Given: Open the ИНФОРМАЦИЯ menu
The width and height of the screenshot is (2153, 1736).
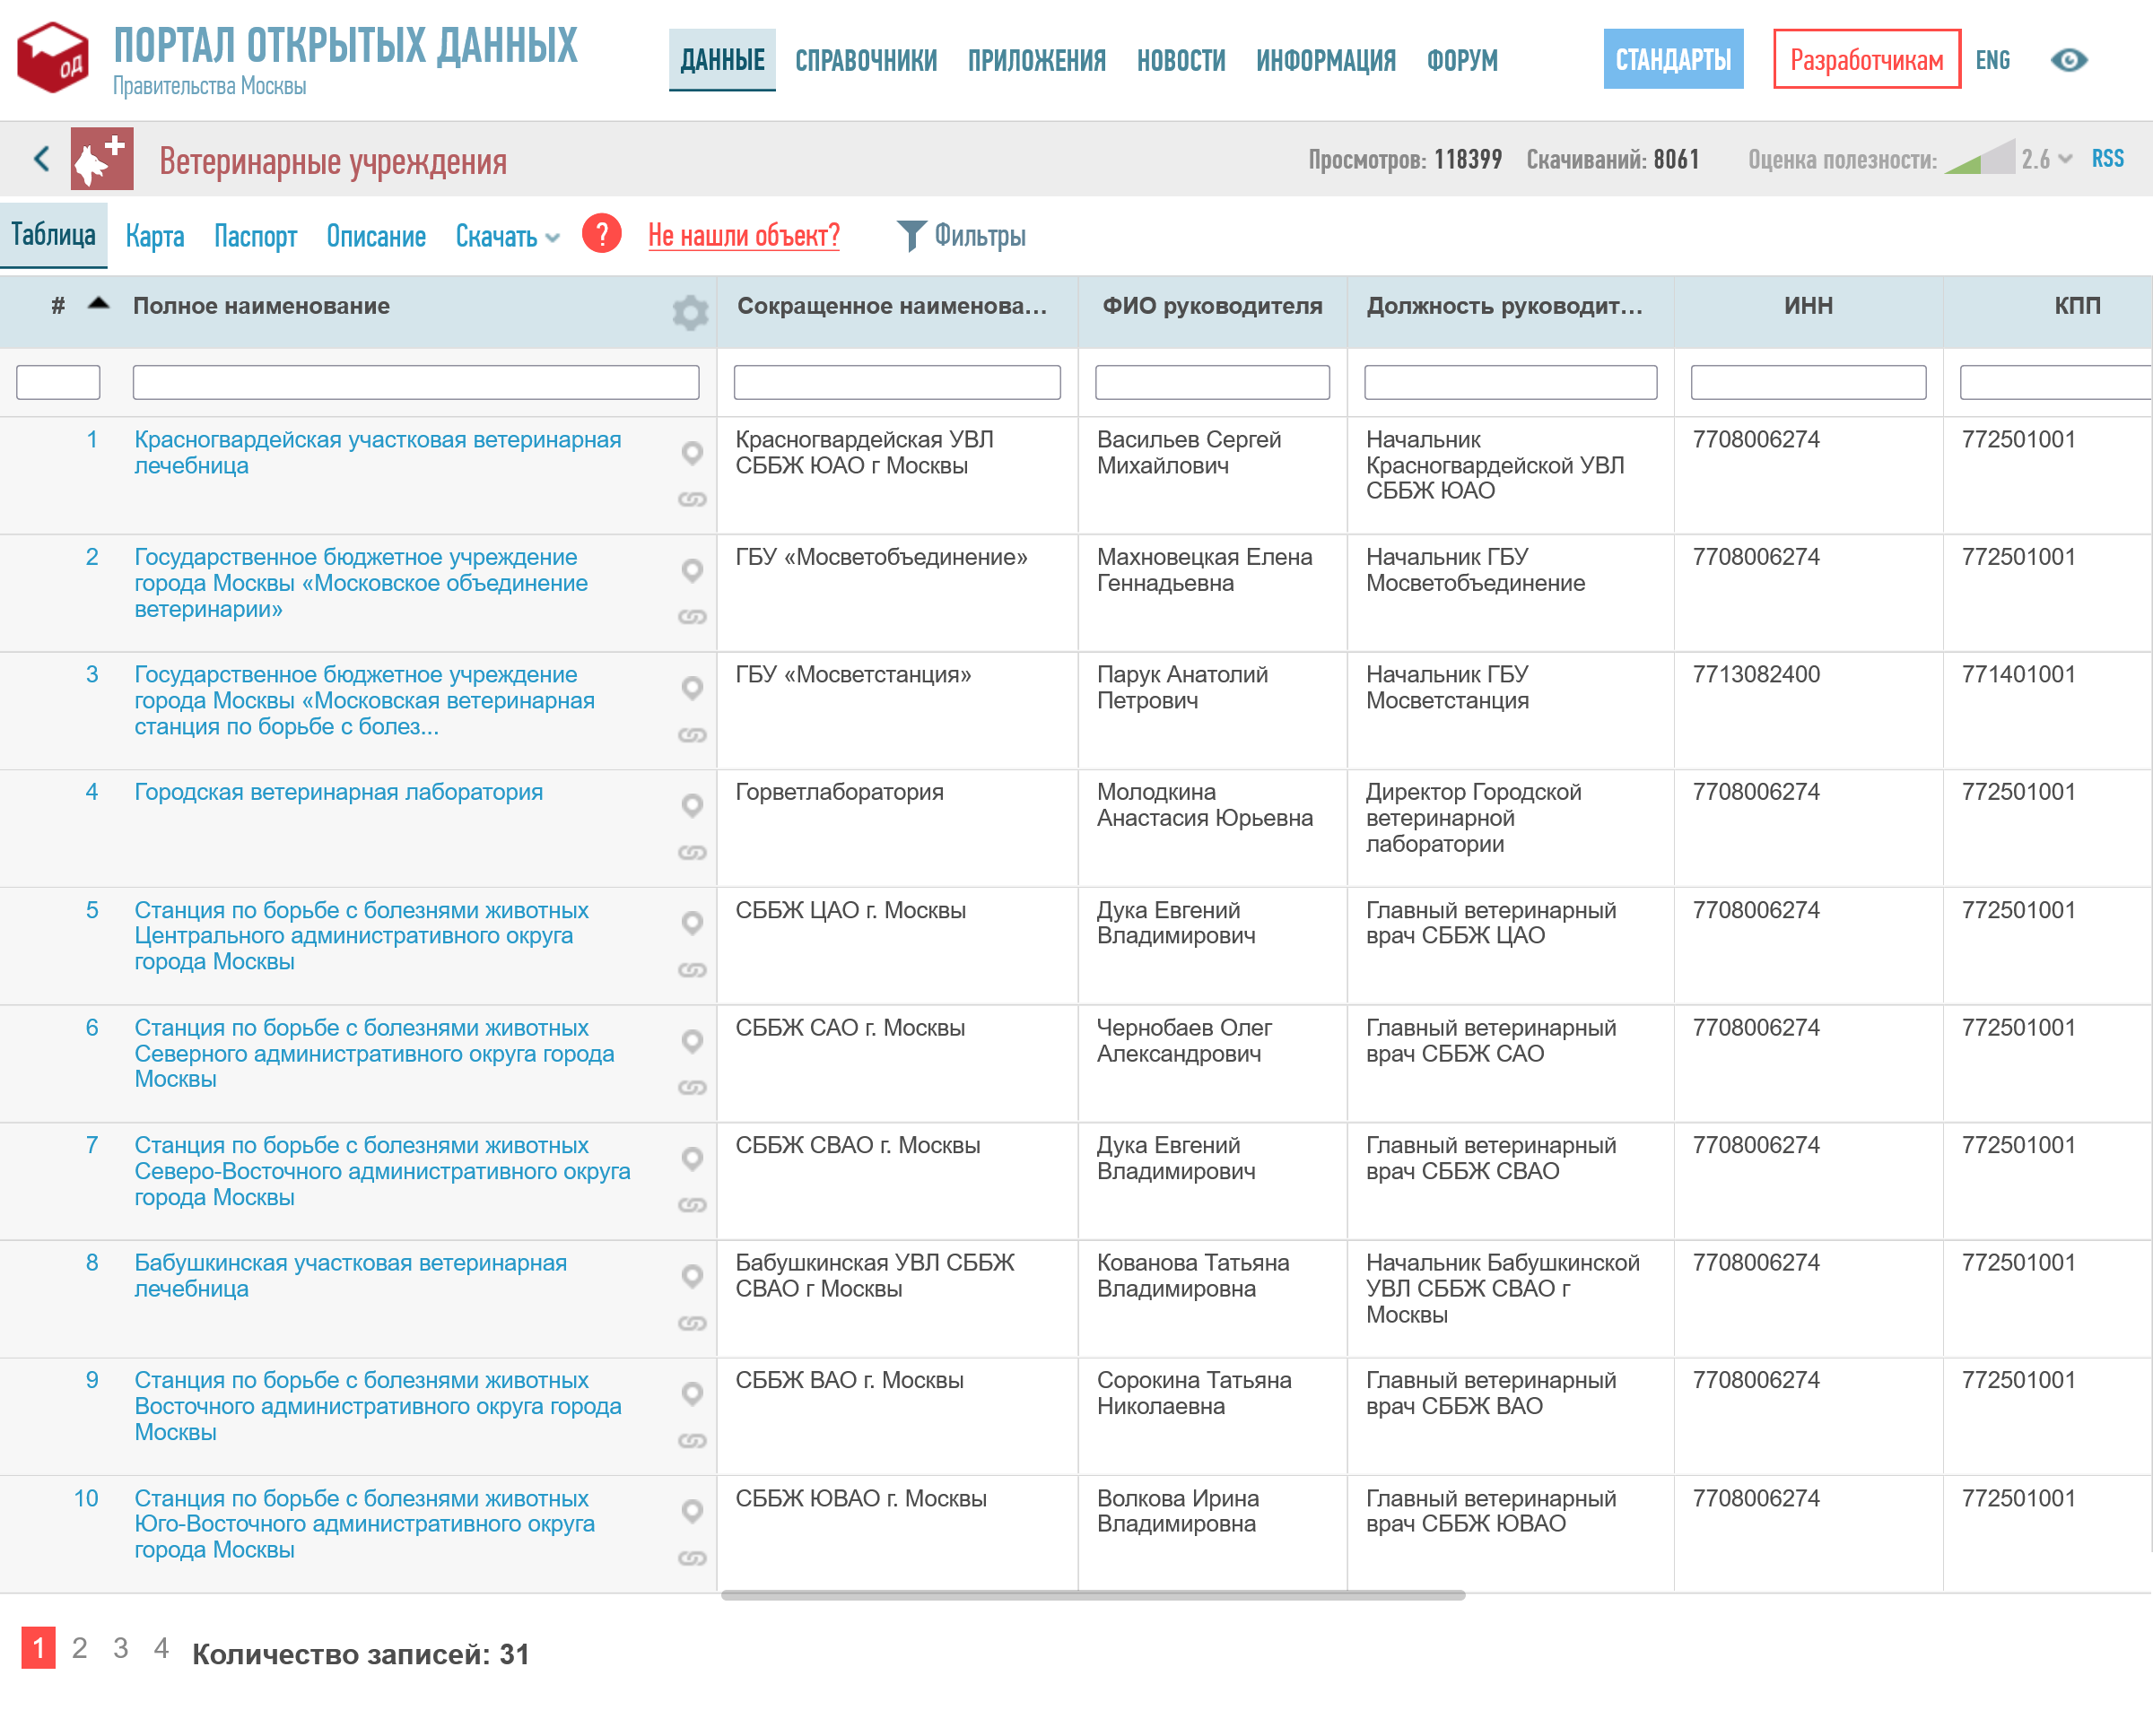Looking at the screenshot, I should point(1326,60).
